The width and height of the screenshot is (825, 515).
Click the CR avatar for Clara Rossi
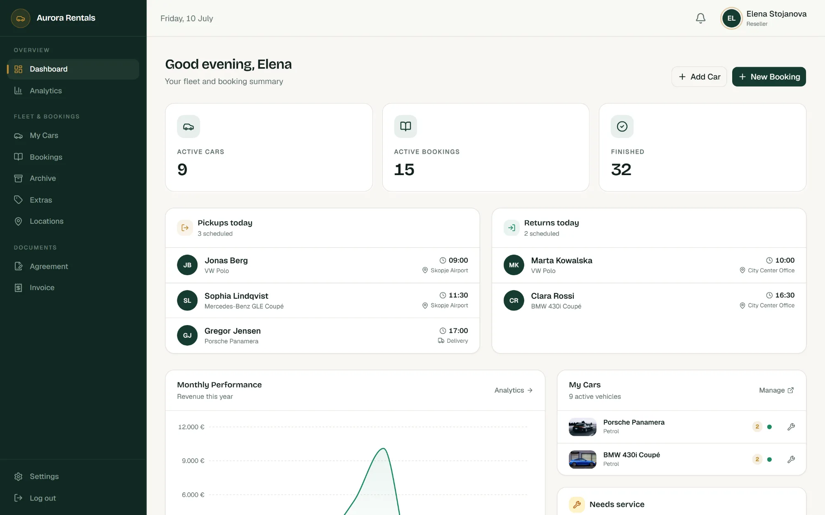pos(514,300)
